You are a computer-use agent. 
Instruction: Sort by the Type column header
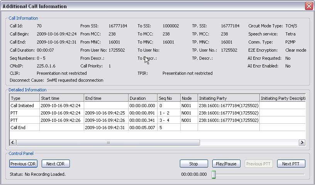pyautogui.click(x=24, y=98)
